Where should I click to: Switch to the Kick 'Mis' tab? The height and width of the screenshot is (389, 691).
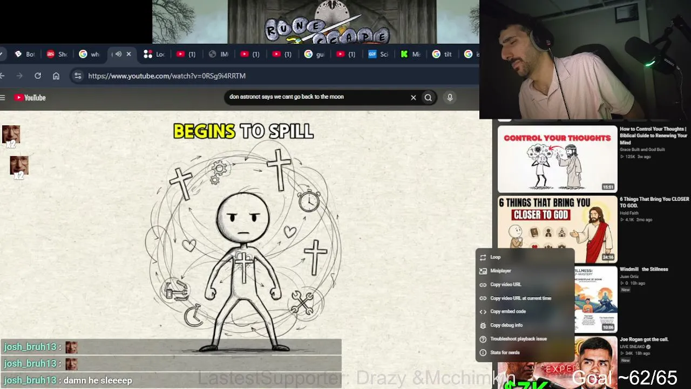(411, 54)
